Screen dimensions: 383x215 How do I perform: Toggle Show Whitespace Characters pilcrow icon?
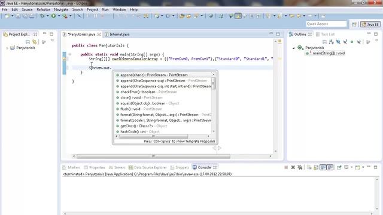click(259, 16)
